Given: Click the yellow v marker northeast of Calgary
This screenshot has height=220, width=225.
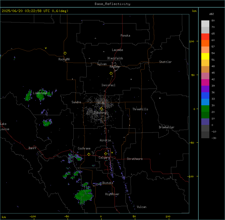Looking at the screenshot, I should [112, 153].
